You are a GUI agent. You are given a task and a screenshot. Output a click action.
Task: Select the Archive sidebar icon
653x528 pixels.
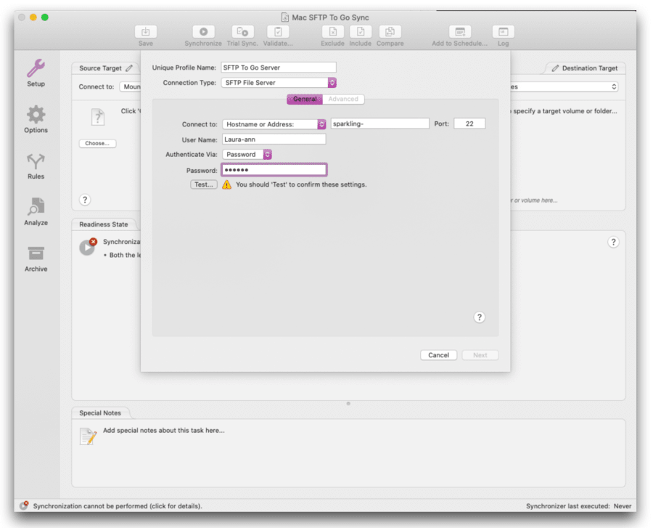(x=35, y=256)
